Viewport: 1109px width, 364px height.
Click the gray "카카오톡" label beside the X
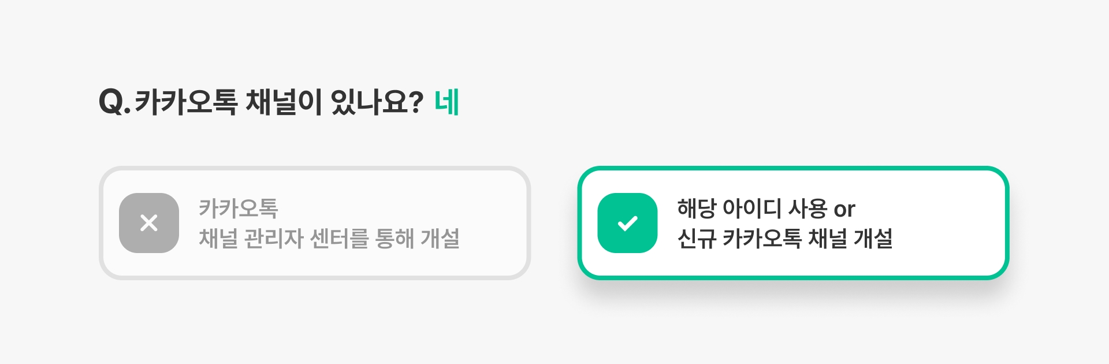point(239,208)
